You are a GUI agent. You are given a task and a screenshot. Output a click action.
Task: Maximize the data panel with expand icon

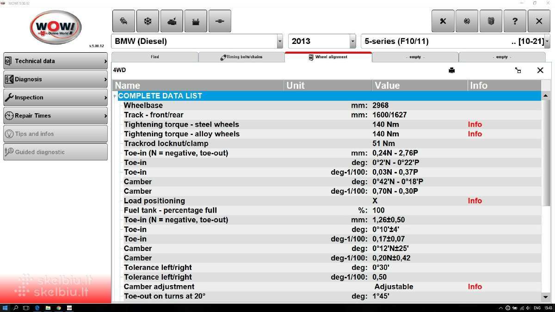pos(518,70)
